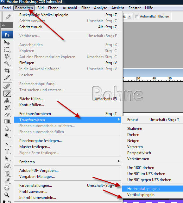183x203 pixels.
Task: Select the Zoom magnifier tool
Action: click(7, 195)
